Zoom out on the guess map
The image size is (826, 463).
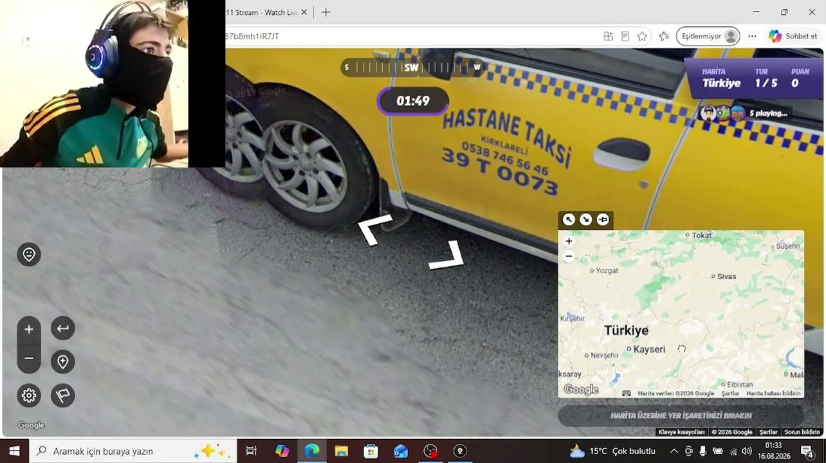coord(569,256)
